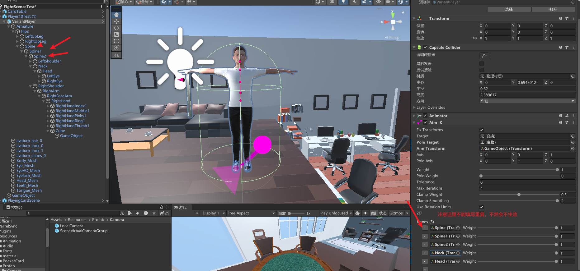
Task: Open Capsule Collider preset settings icon
Action: [x=567, y=47]
